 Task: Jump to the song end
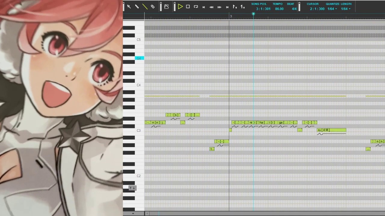[x=227, y=7]
